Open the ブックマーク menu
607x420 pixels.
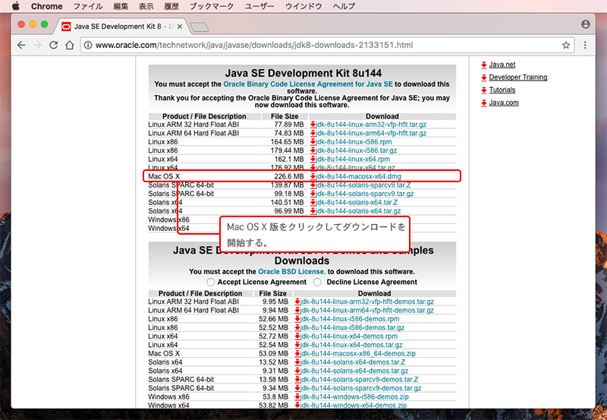pyautogui.click(x=212, y=6)
